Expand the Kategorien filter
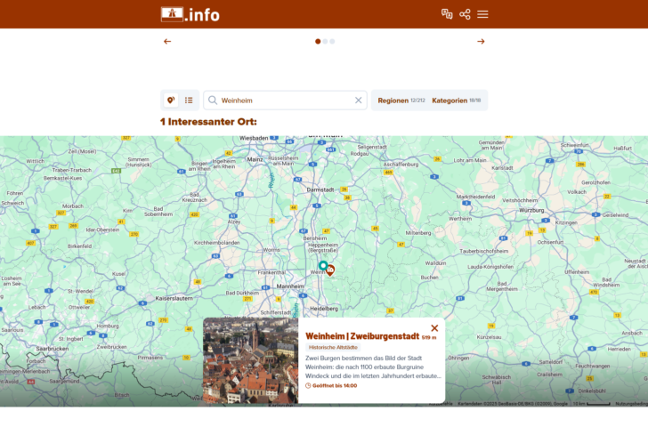 pyautogui.click(x=456, y=101)
